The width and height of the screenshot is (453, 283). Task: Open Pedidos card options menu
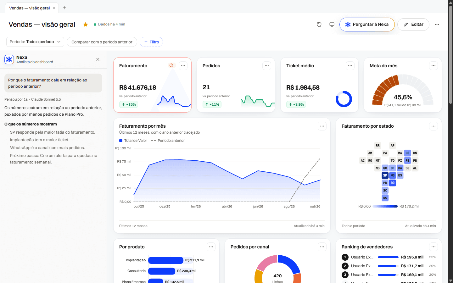pyautogui.click(x=267, y=66)
